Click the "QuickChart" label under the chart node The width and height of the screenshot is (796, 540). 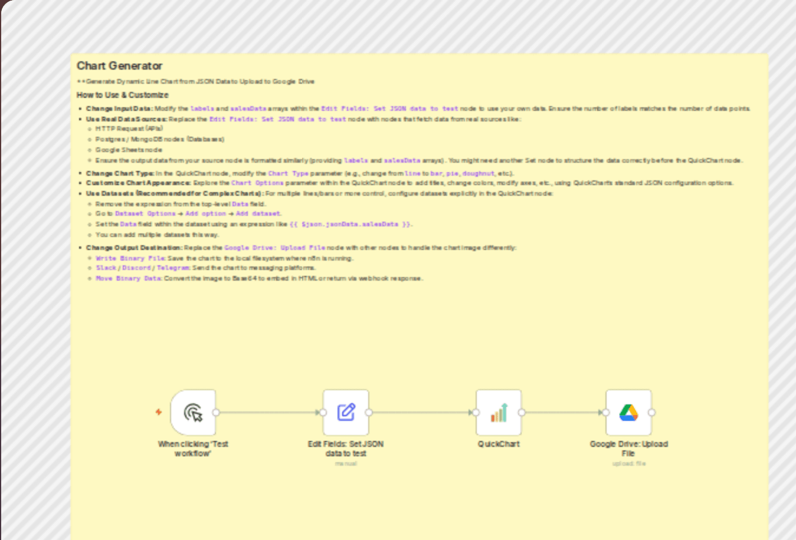pos(499,444)
